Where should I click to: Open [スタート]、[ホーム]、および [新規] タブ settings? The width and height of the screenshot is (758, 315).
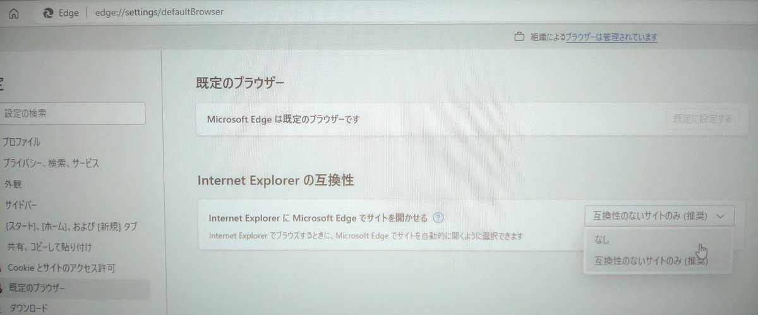71,226
